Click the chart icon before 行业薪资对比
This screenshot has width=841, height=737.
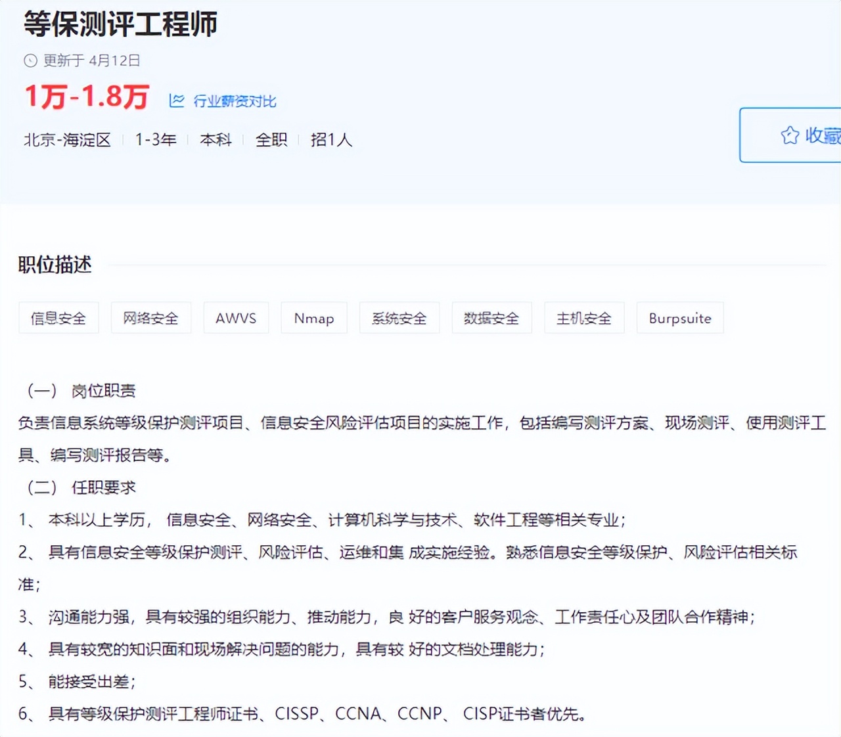coord(177,100)
